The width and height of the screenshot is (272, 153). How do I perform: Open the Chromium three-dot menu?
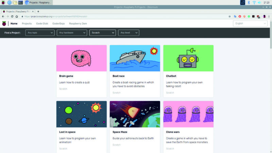point(269,16)
